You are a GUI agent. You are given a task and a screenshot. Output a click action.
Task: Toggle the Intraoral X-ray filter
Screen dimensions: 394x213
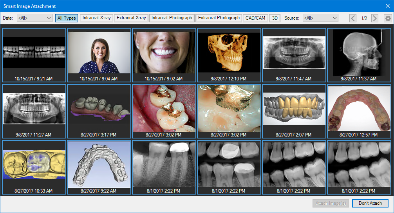[x=96, y=18]
